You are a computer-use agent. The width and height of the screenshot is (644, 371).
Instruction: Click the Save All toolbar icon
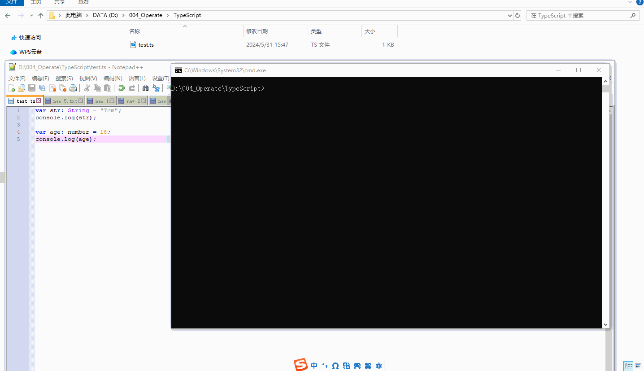tap(42, 88)
